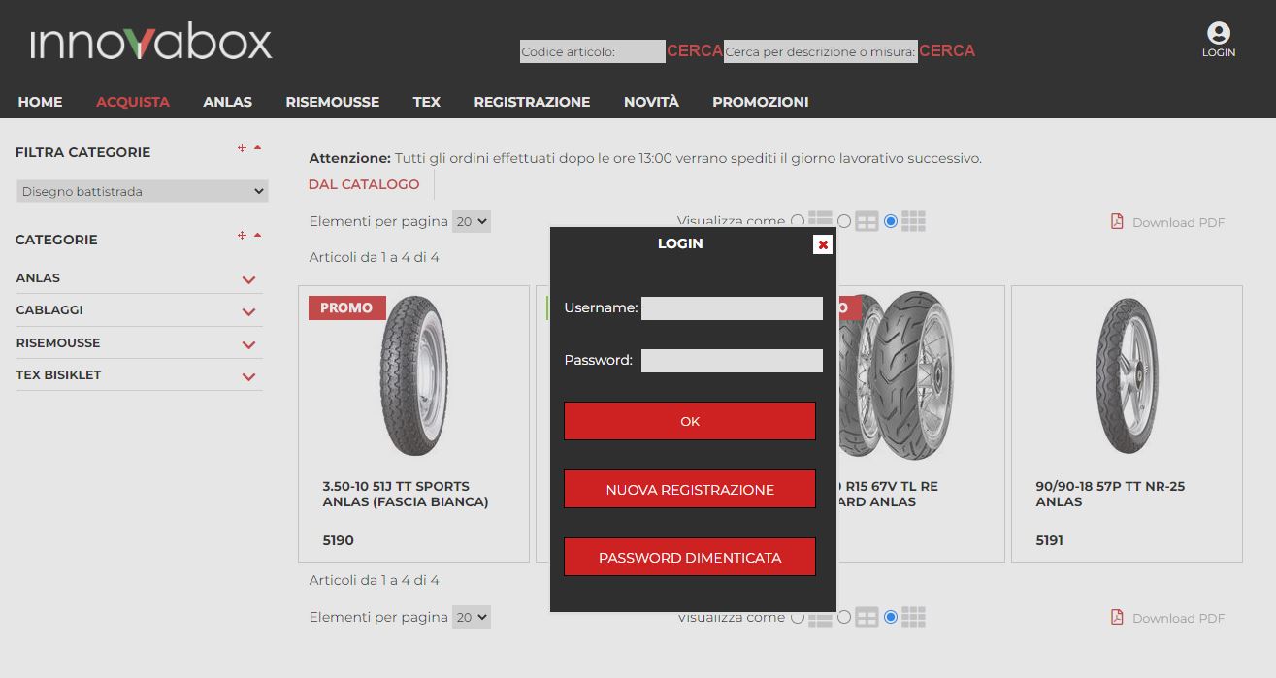The height and width of the screenshot is (678, 1276).
Task: Focus the Password input field
Action: 732,361
